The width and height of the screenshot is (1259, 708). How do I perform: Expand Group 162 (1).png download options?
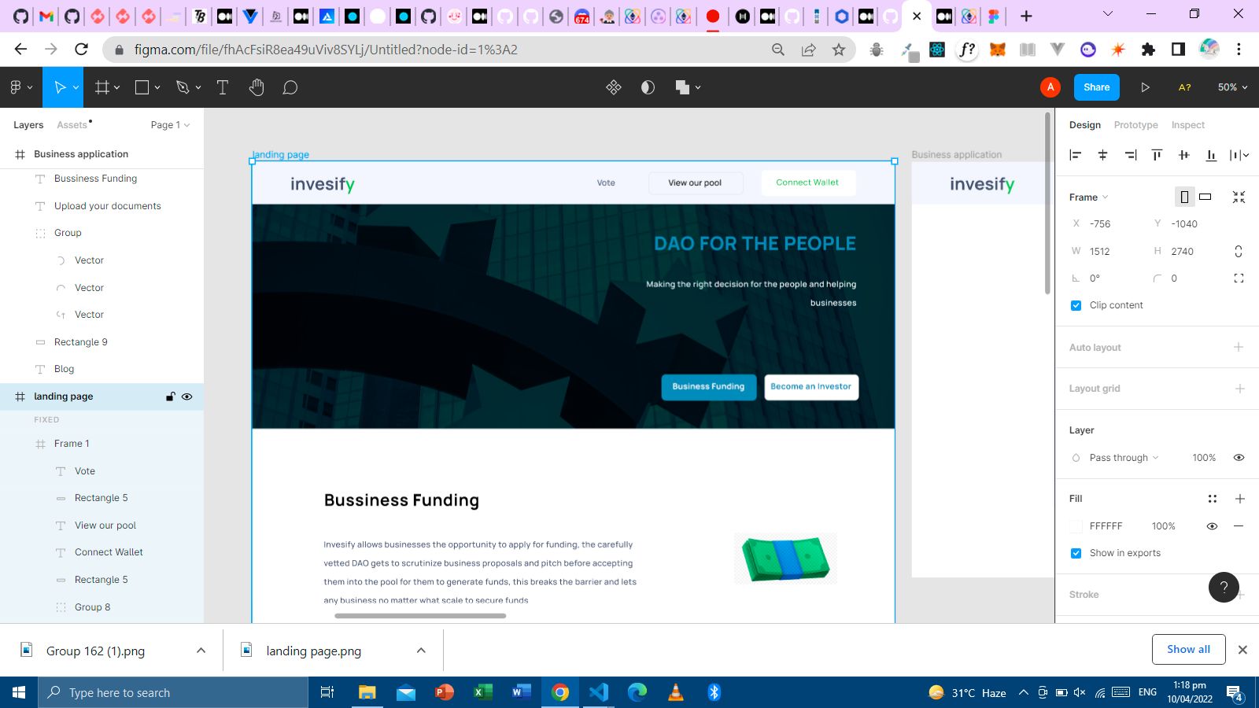click(201, 651)
